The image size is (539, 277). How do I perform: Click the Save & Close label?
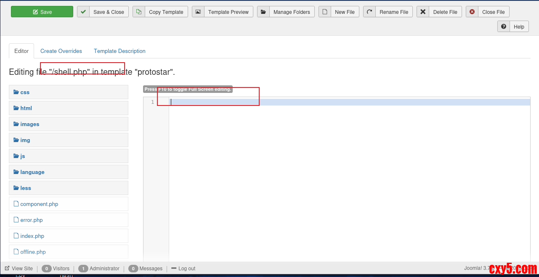[x=109, y=12]
